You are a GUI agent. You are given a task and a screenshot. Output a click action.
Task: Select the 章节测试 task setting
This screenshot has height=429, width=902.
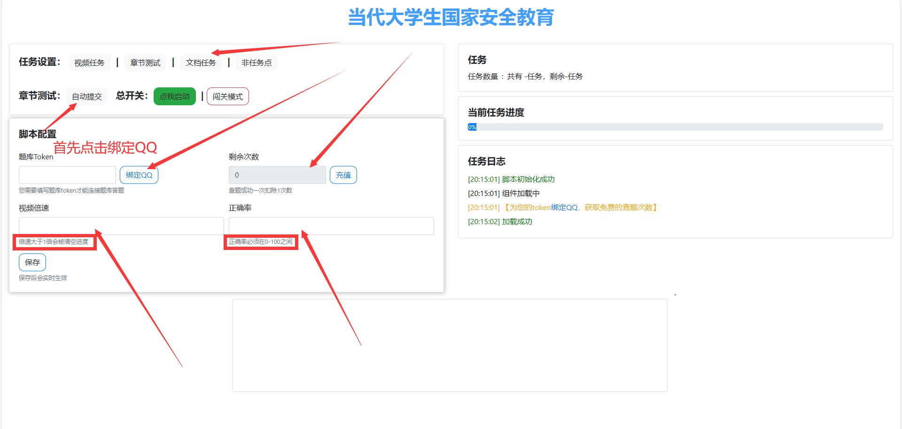coord(145,62)
